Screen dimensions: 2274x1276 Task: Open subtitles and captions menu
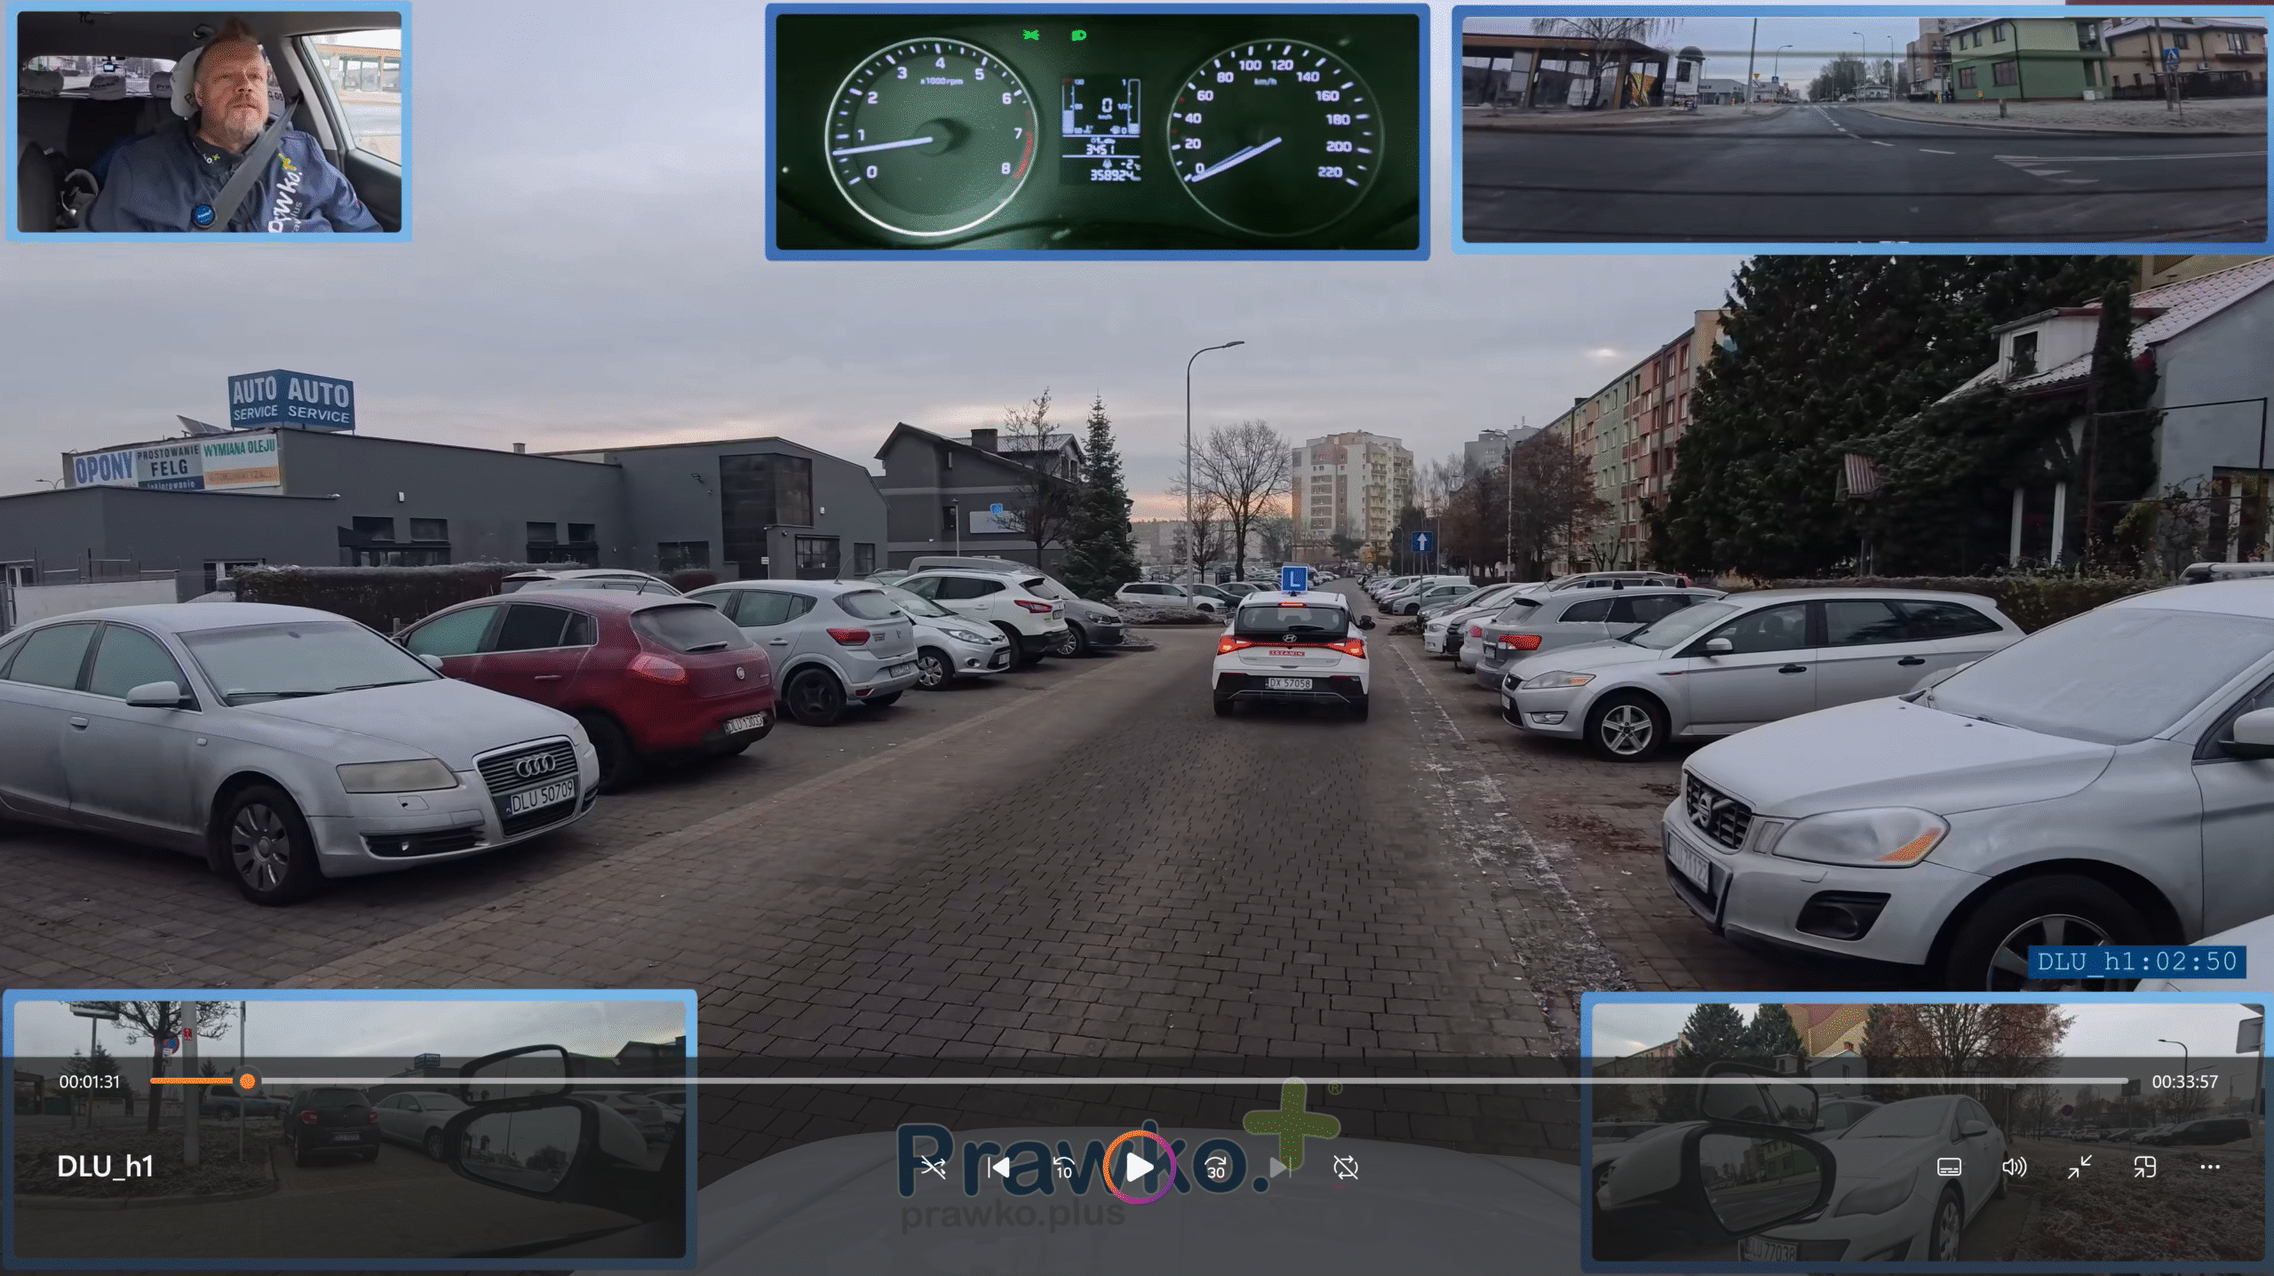tap(1949, 1168)
